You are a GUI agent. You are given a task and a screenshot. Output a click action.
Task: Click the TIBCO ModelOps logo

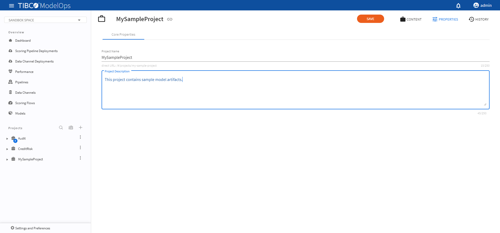pyautogui.click(x=44, y=5)
